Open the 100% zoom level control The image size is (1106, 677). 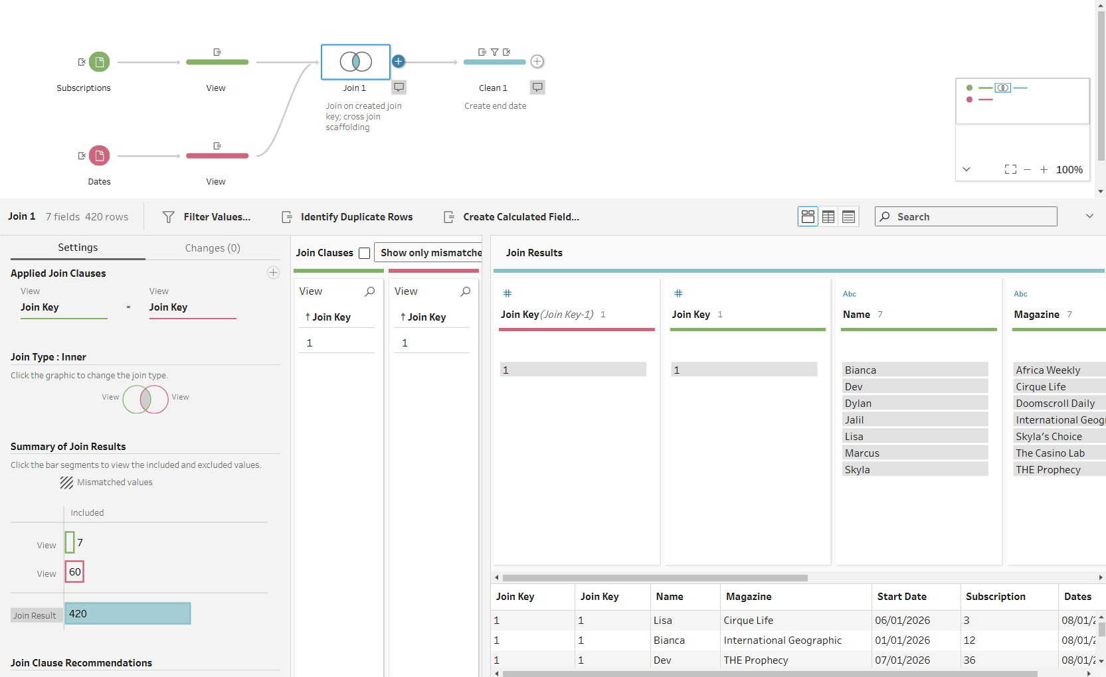click(x=1069, y=170)
